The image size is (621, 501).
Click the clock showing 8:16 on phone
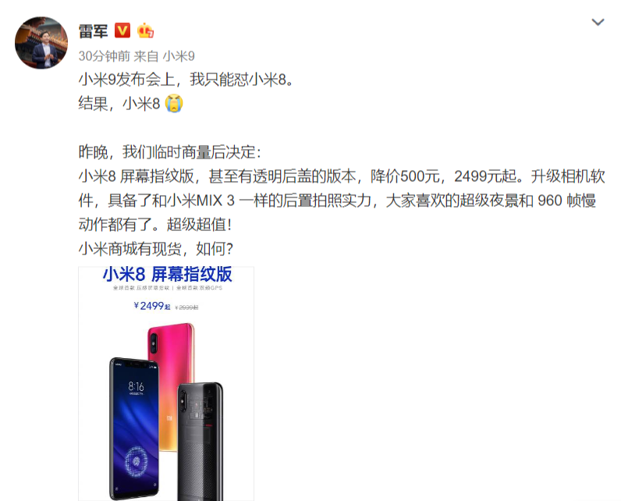point(136,386)
